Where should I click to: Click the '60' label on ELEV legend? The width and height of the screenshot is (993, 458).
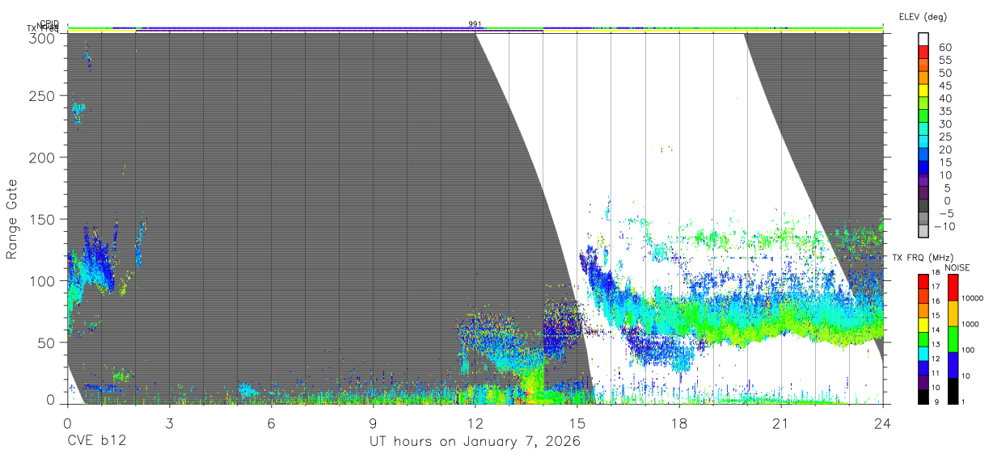coord(944,48)
